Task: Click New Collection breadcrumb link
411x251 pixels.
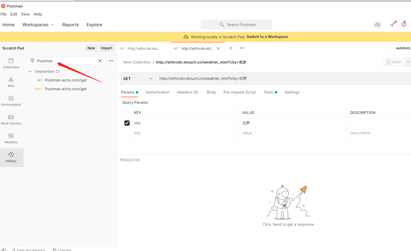Action: click(137, 62)
